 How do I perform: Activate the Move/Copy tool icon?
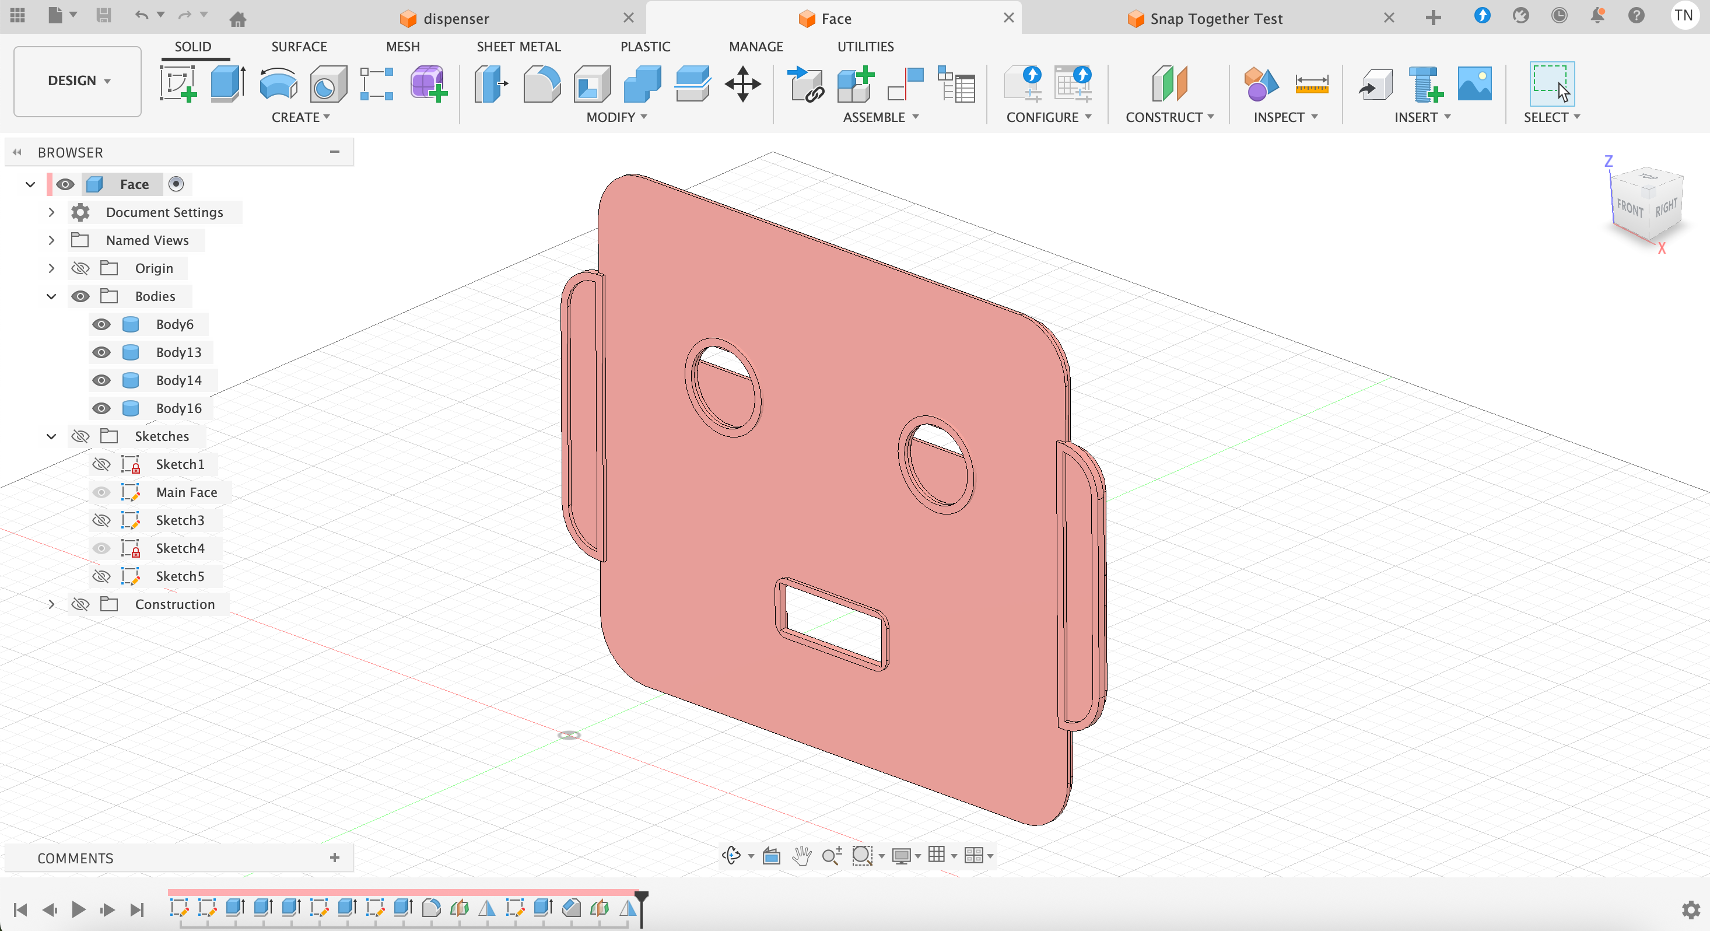[742, 83]
